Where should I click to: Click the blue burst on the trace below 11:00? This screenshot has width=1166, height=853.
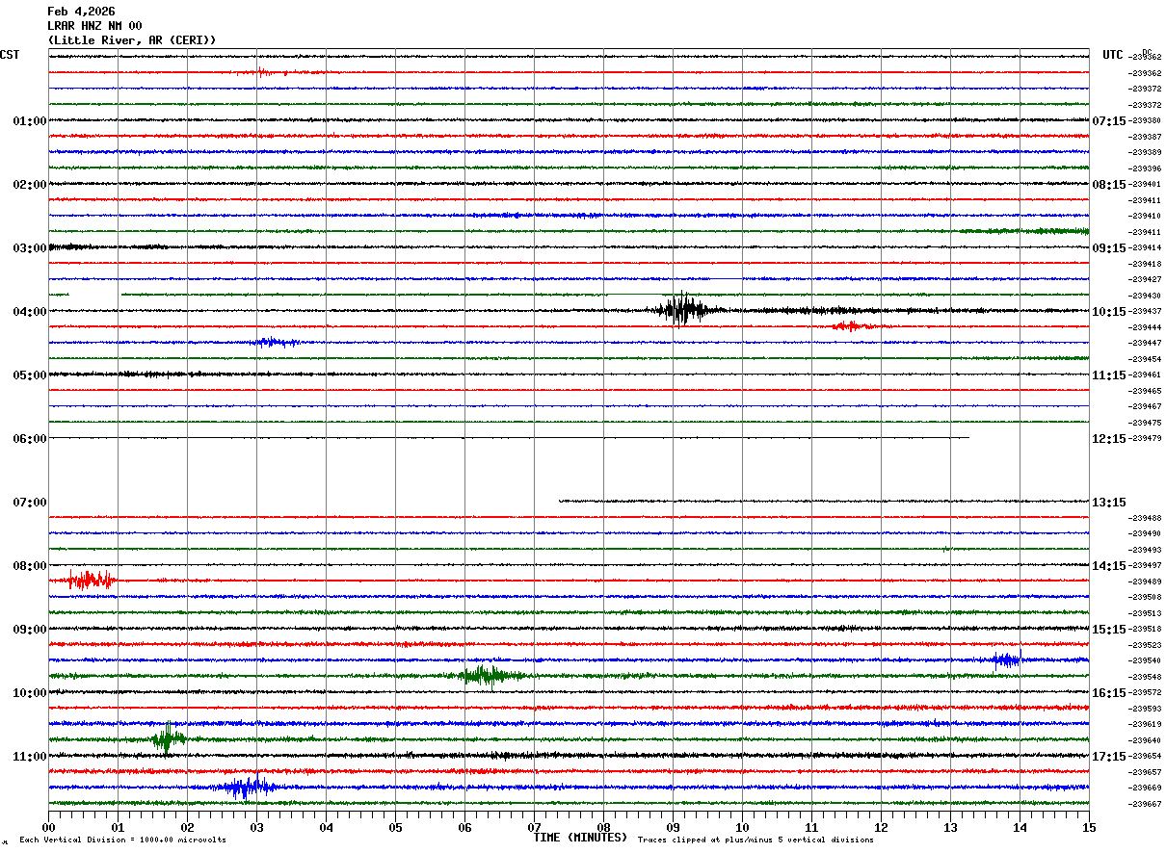pyautogui.click(x=246, y=787)
